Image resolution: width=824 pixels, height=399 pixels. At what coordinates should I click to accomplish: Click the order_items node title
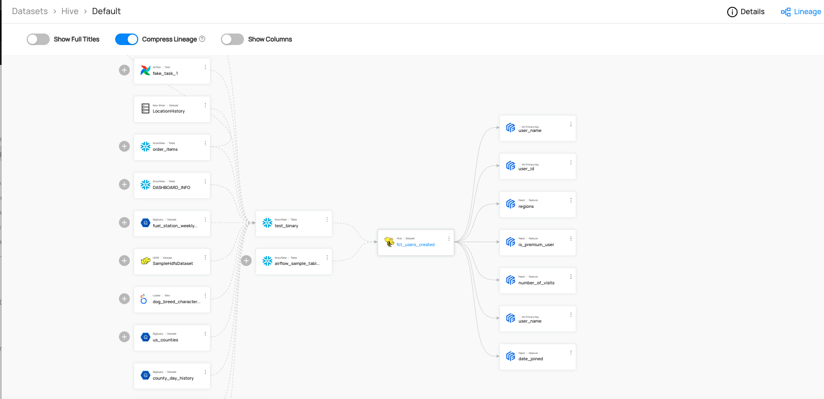(x=165, y=149)
